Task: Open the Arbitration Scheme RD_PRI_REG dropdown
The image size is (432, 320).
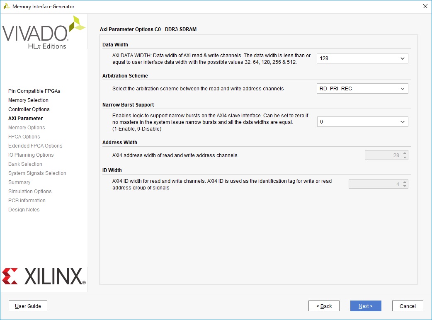Action: (x=362, y=89)
